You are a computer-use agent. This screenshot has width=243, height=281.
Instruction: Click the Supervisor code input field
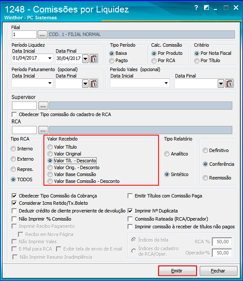pyautogui.click(x=24, y=105)
